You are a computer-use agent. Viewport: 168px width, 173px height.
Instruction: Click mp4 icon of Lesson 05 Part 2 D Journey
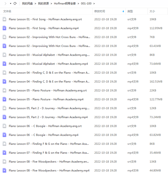tap(4, 117)
